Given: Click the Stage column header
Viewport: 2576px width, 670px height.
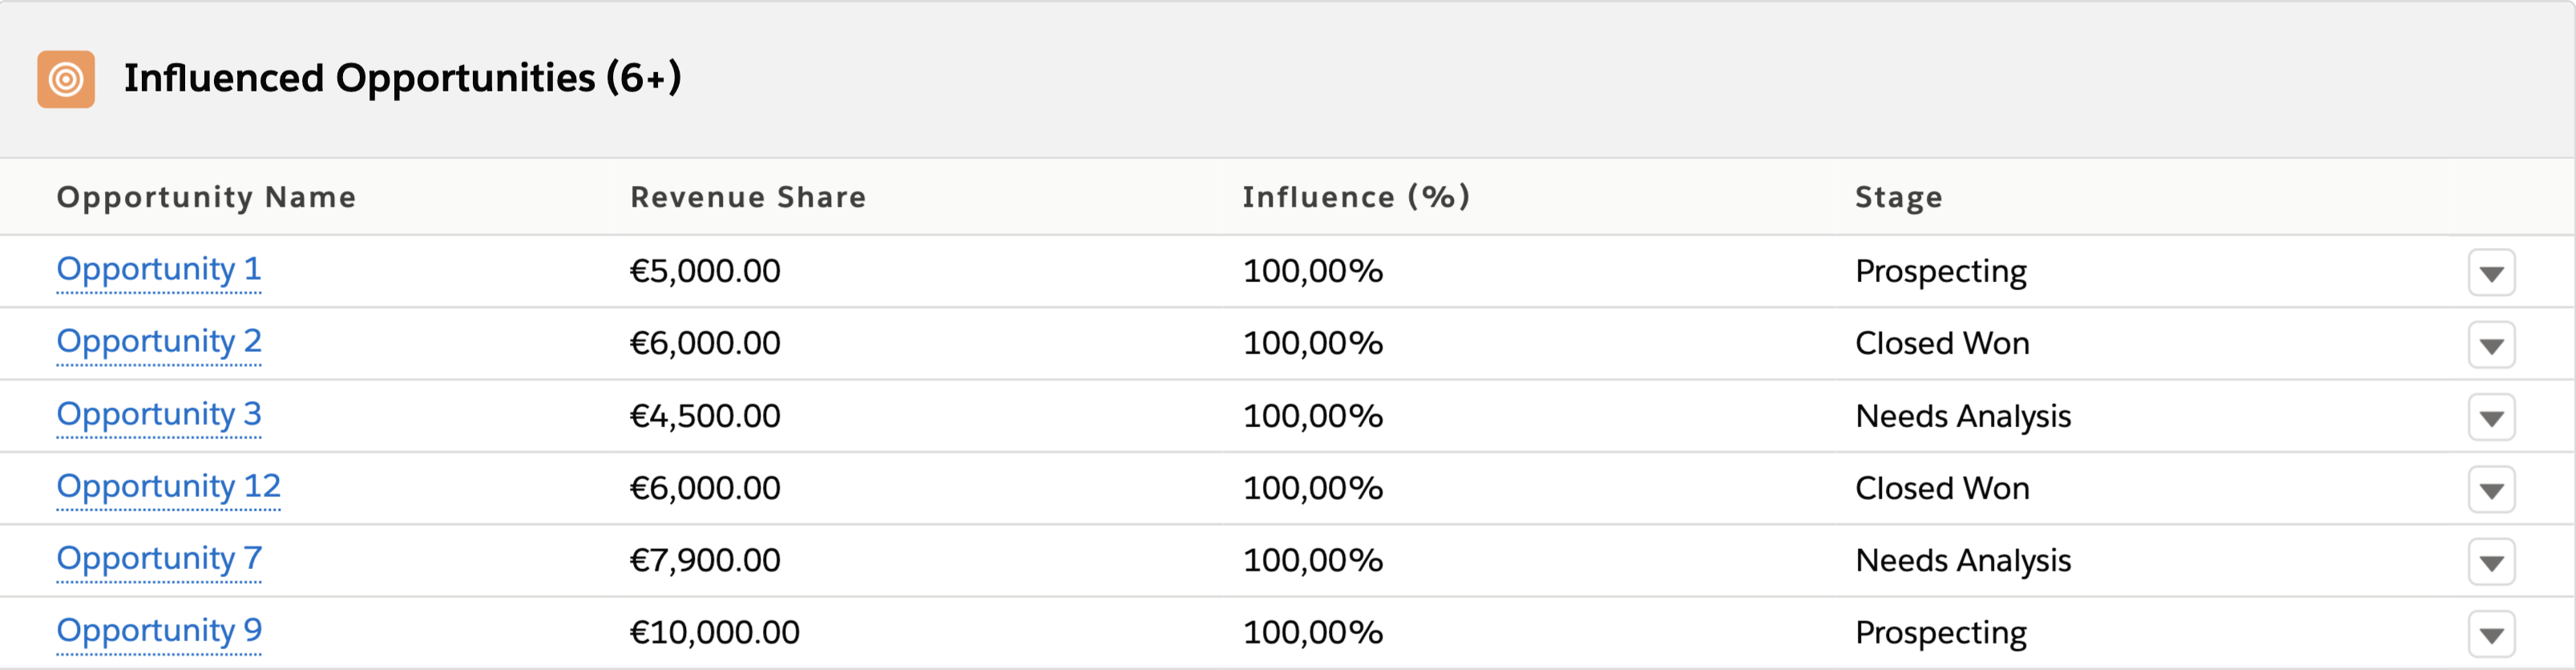Looking at the screenshot, I should 1899,197.
